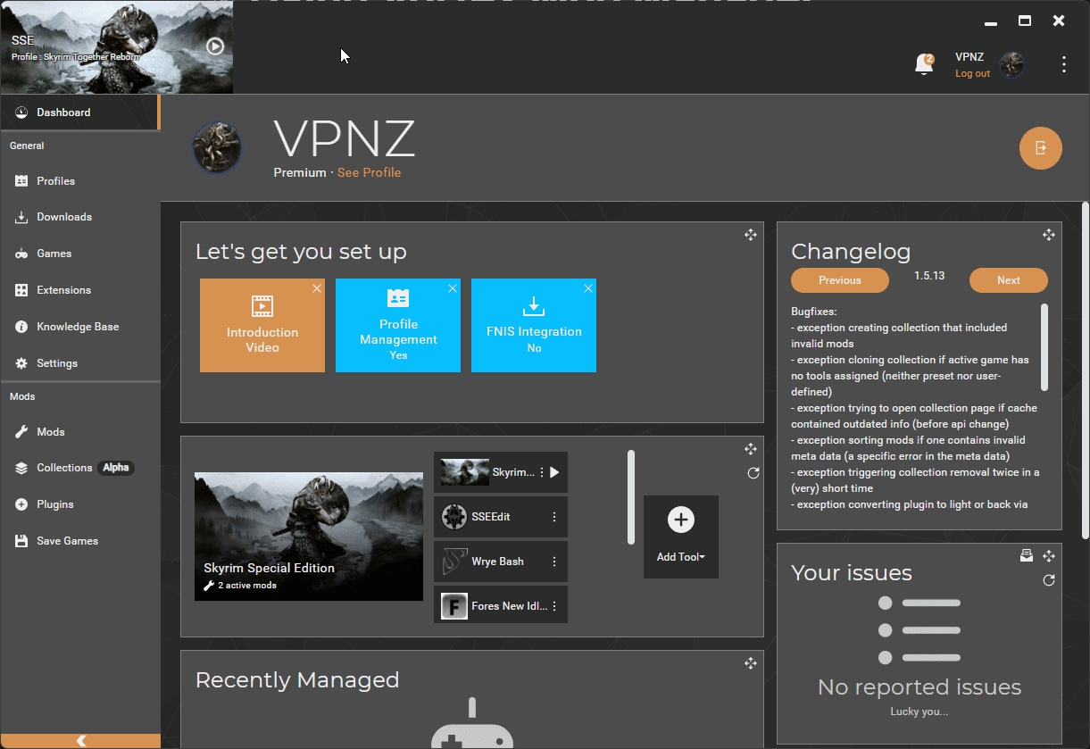Refresh the Your issues dashlet
This screenshot has height=749, width=1090.
[x=1049, y=580]
